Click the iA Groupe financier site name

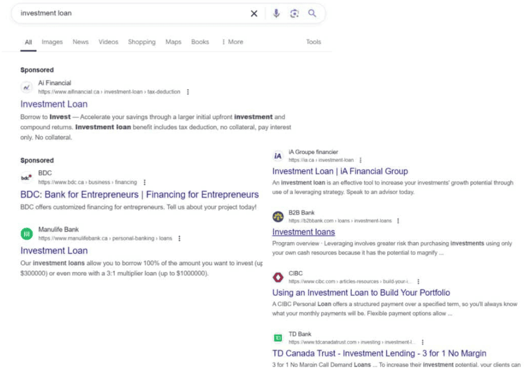coord(313,152)
